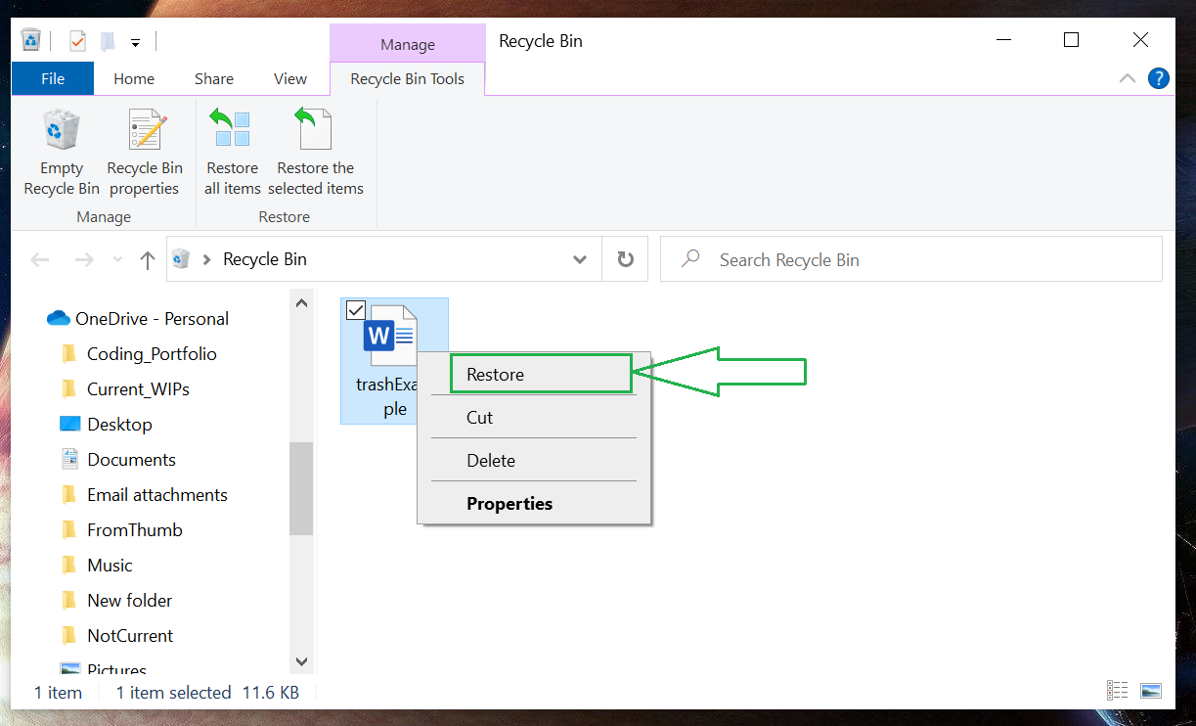1196x726 pixels.
Task: Select Desktop in the navigation pane
Action: point(119,424)
